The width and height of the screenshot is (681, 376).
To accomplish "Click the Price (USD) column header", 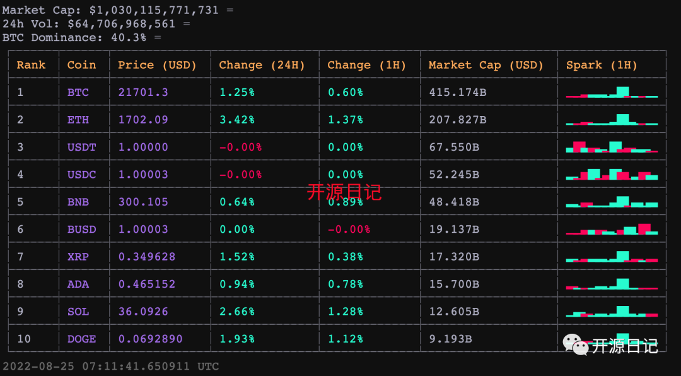I will tap(157, 65).
